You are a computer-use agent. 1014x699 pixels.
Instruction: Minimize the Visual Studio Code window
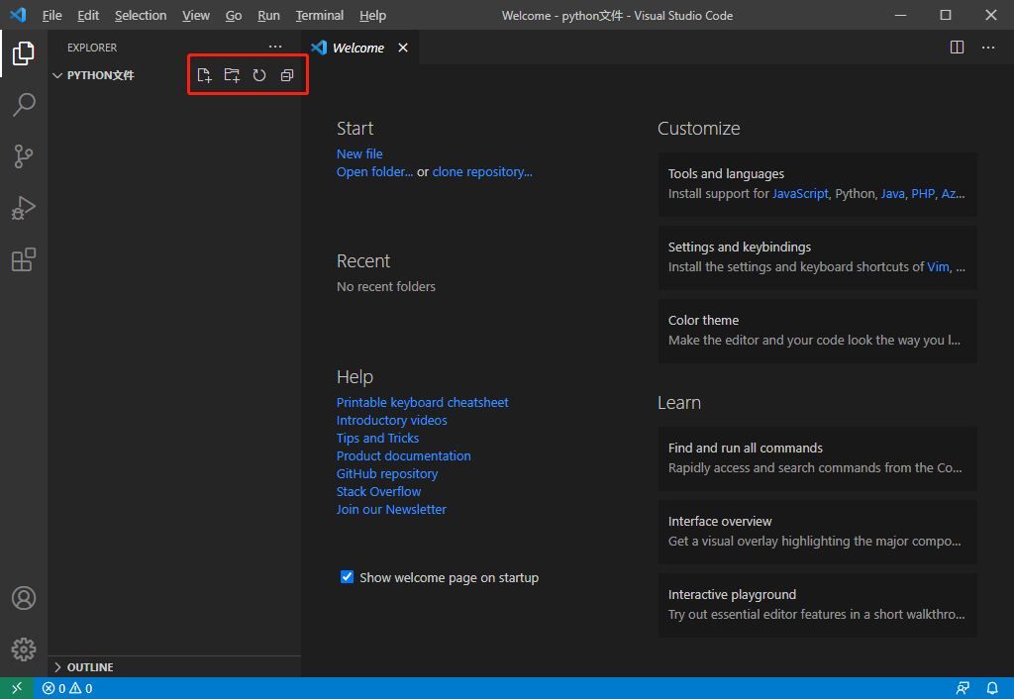click(x=900, y=15)
